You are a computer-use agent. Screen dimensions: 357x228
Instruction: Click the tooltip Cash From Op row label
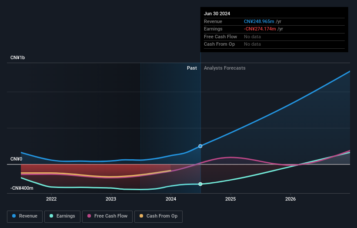(x=219, y=44)
